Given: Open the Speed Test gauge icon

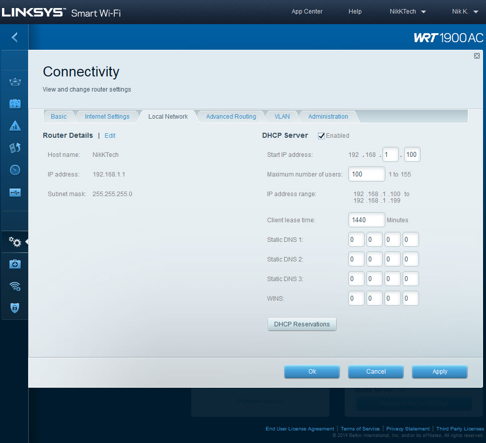Looking at the screenshot, I should point(15,170).
